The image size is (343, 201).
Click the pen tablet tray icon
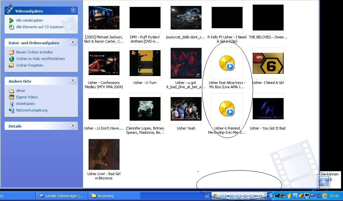[x=319, y=196]
